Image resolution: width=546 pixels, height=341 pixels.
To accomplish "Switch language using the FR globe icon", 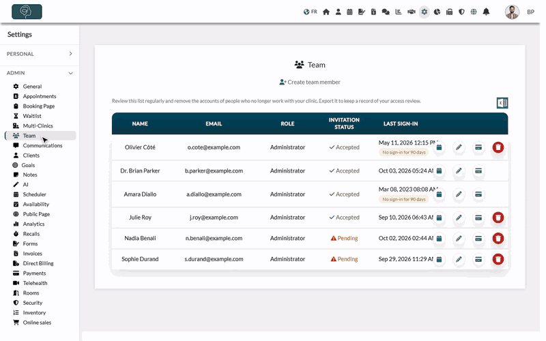I will (x=310, y=12).
